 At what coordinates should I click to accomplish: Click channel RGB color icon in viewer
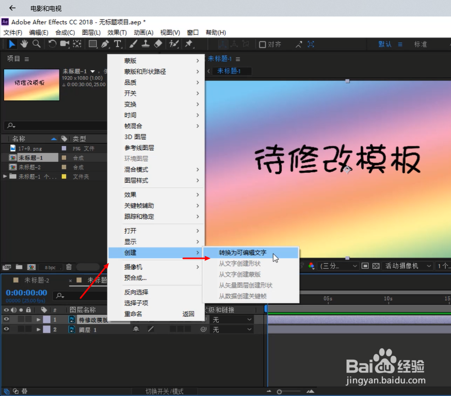311,266
